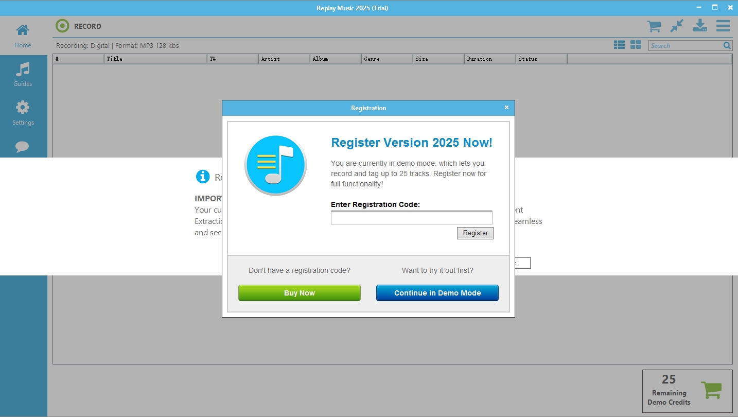Click the 'Recording: Digital | Format: MP3 128 kbs' text

pyautogui.click(x=117, y=46)
